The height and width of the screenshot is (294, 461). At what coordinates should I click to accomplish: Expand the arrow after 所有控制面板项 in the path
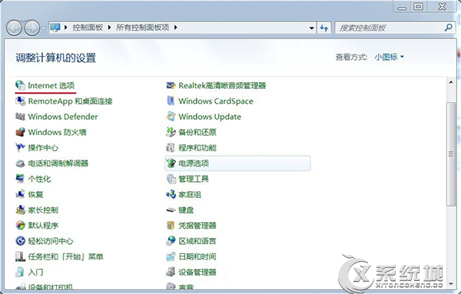pos(175,28)
